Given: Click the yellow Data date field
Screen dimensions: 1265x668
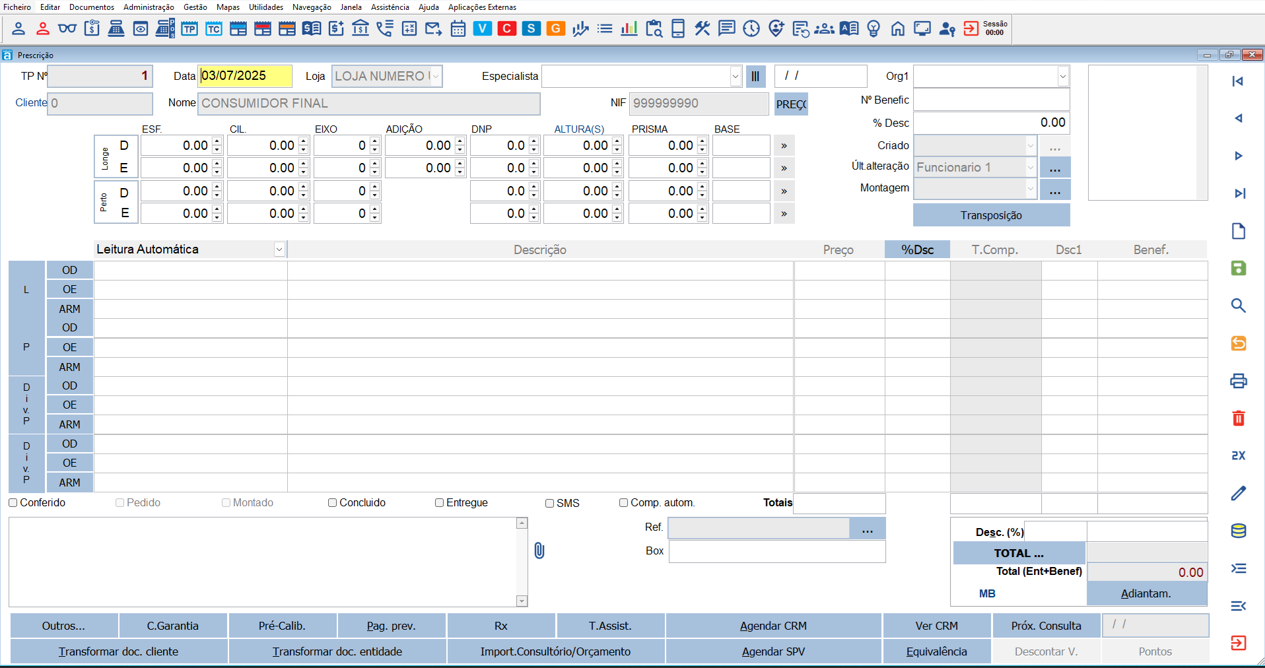Looking at the screenshot, I should tap(245, 76).
